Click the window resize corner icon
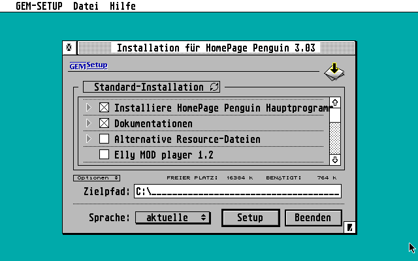 350,228
